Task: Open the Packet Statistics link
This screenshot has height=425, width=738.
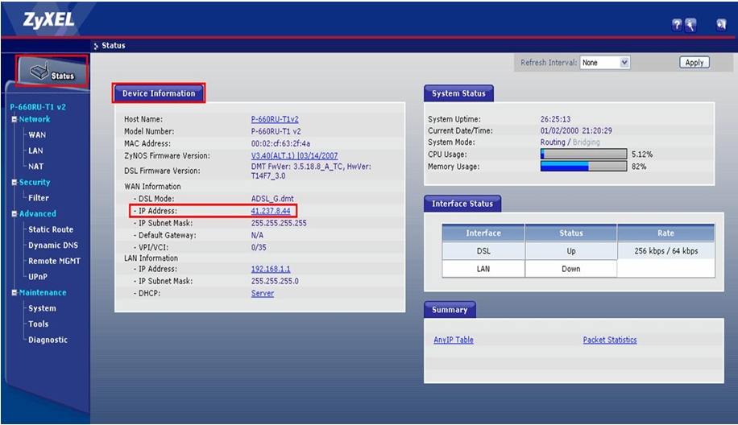Action: [x=610, y=340]
